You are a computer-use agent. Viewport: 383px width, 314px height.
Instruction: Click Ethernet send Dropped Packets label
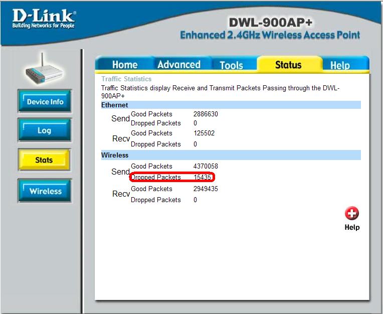click(155, 123)
